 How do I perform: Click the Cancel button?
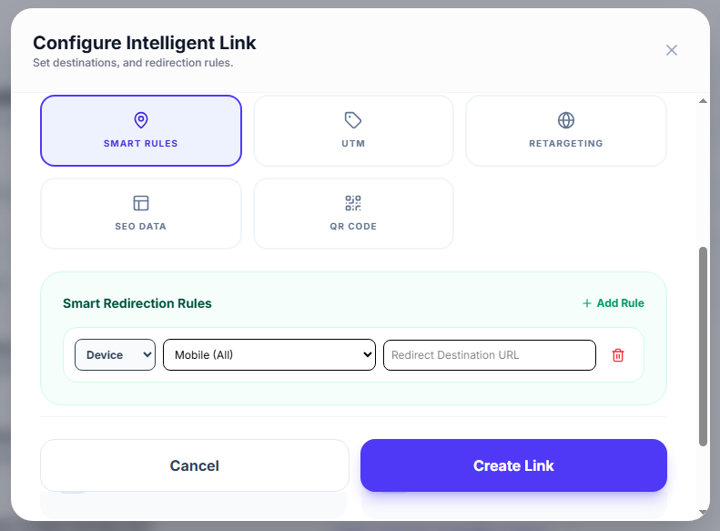[195, 465]
